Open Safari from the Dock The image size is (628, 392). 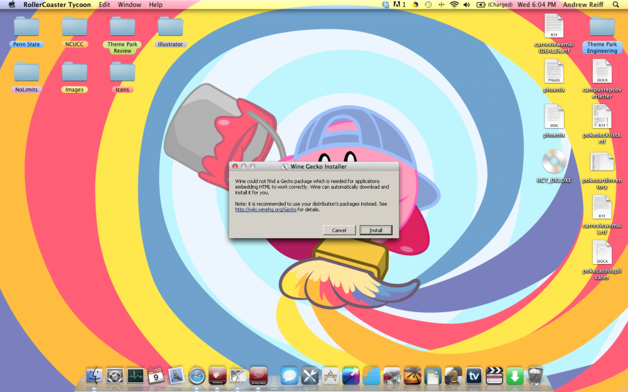coord(197,376)
